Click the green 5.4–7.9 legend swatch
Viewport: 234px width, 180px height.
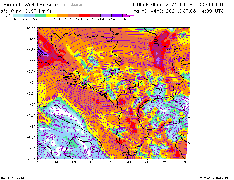40,15
